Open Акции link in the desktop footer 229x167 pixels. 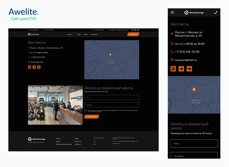pyautogui.click(x=58, y=141)
